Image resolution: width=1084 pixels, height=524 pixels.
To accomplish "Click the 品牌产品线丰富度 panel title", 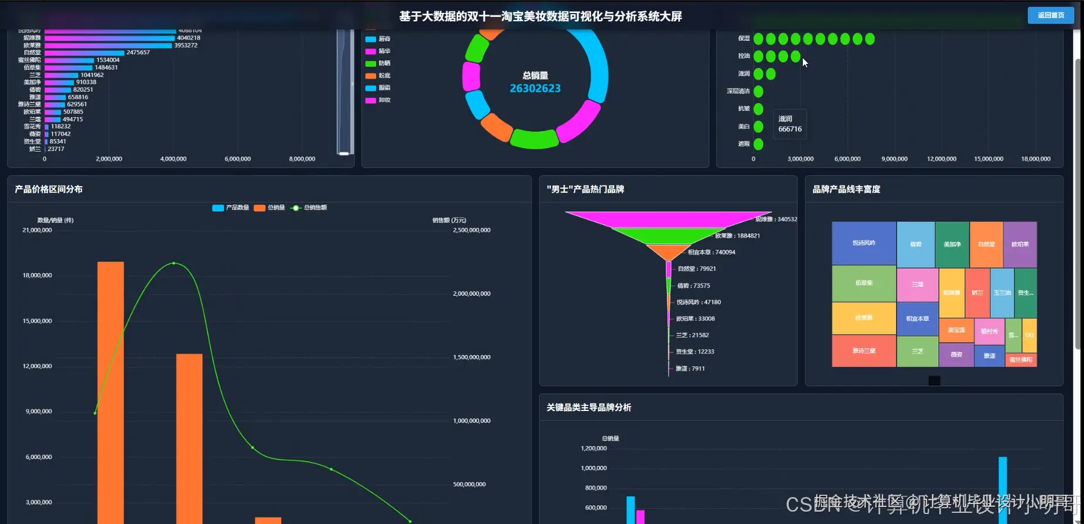I will 846,189.
